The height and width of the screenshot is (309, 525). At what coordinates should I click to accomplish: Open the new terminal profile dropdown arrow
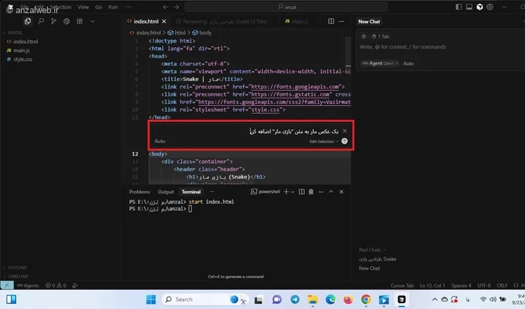click(x=293, y=192)
